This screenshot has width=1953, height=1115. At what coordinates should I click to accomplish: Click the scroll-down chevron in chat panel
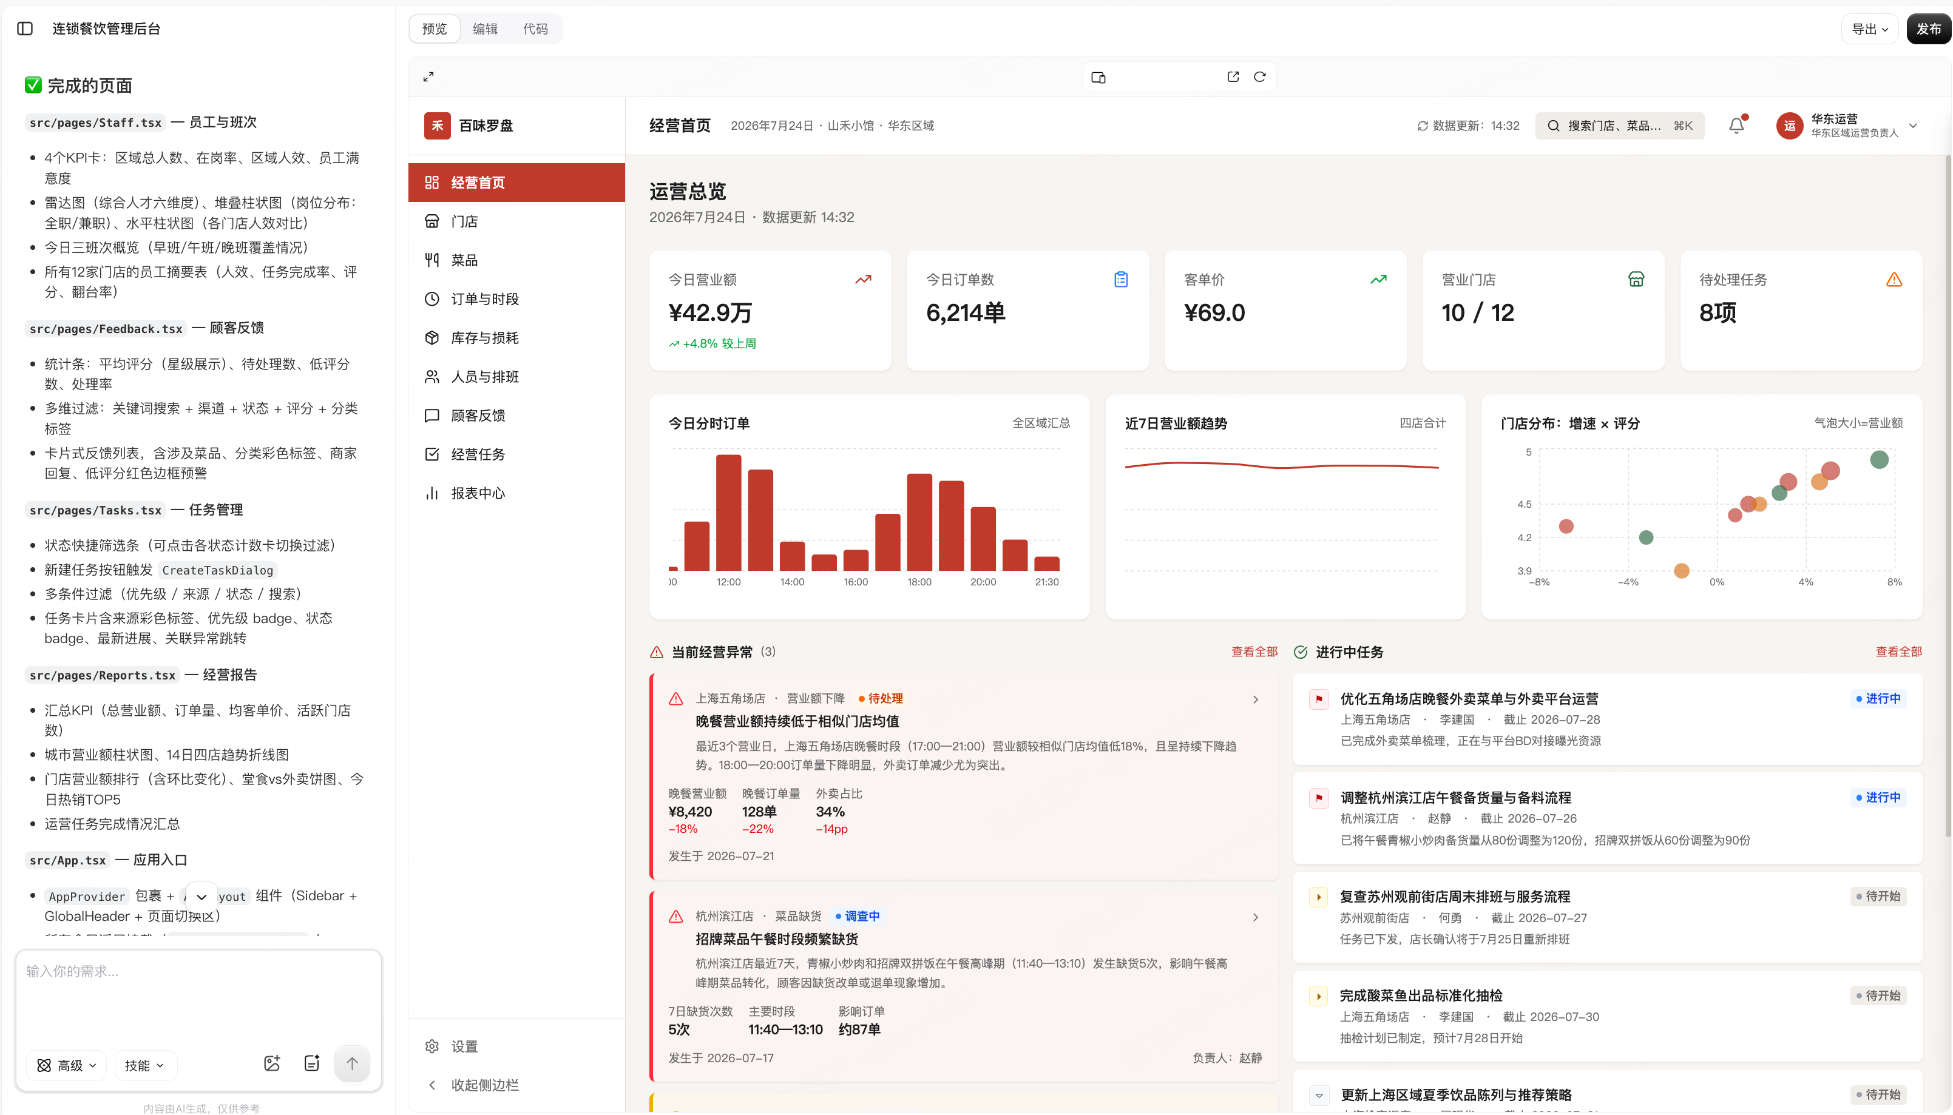(x=201, y=897)
